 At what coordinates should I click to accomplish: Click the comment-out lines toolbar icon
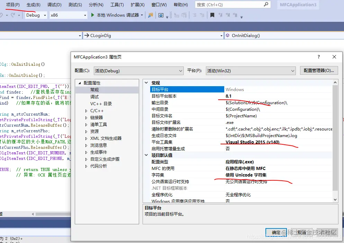194,15
